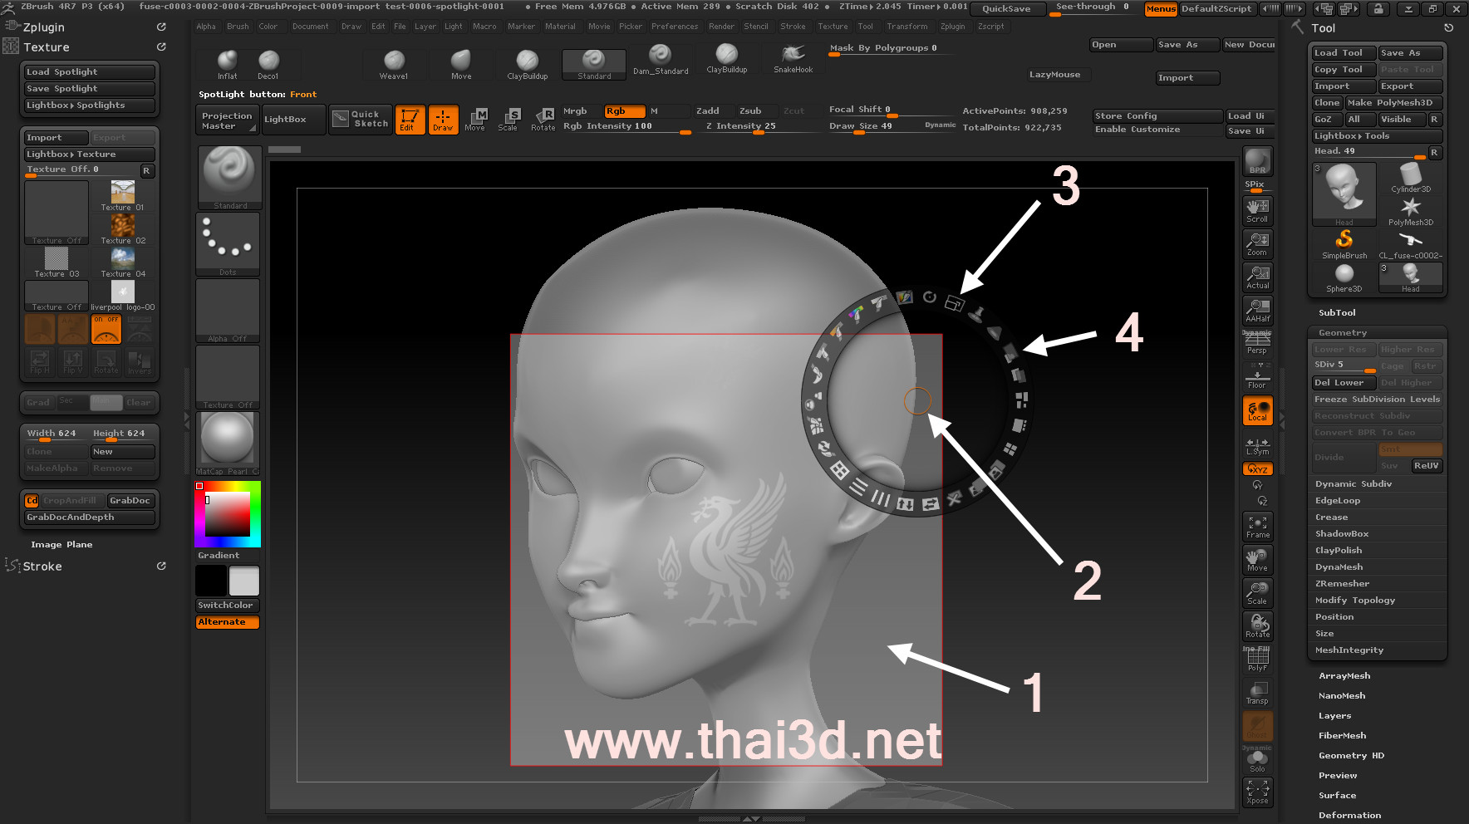The image size is (1469, 824).
Task: Select the SimpleBrush tool icon
Action: [x=1344, y=244]
